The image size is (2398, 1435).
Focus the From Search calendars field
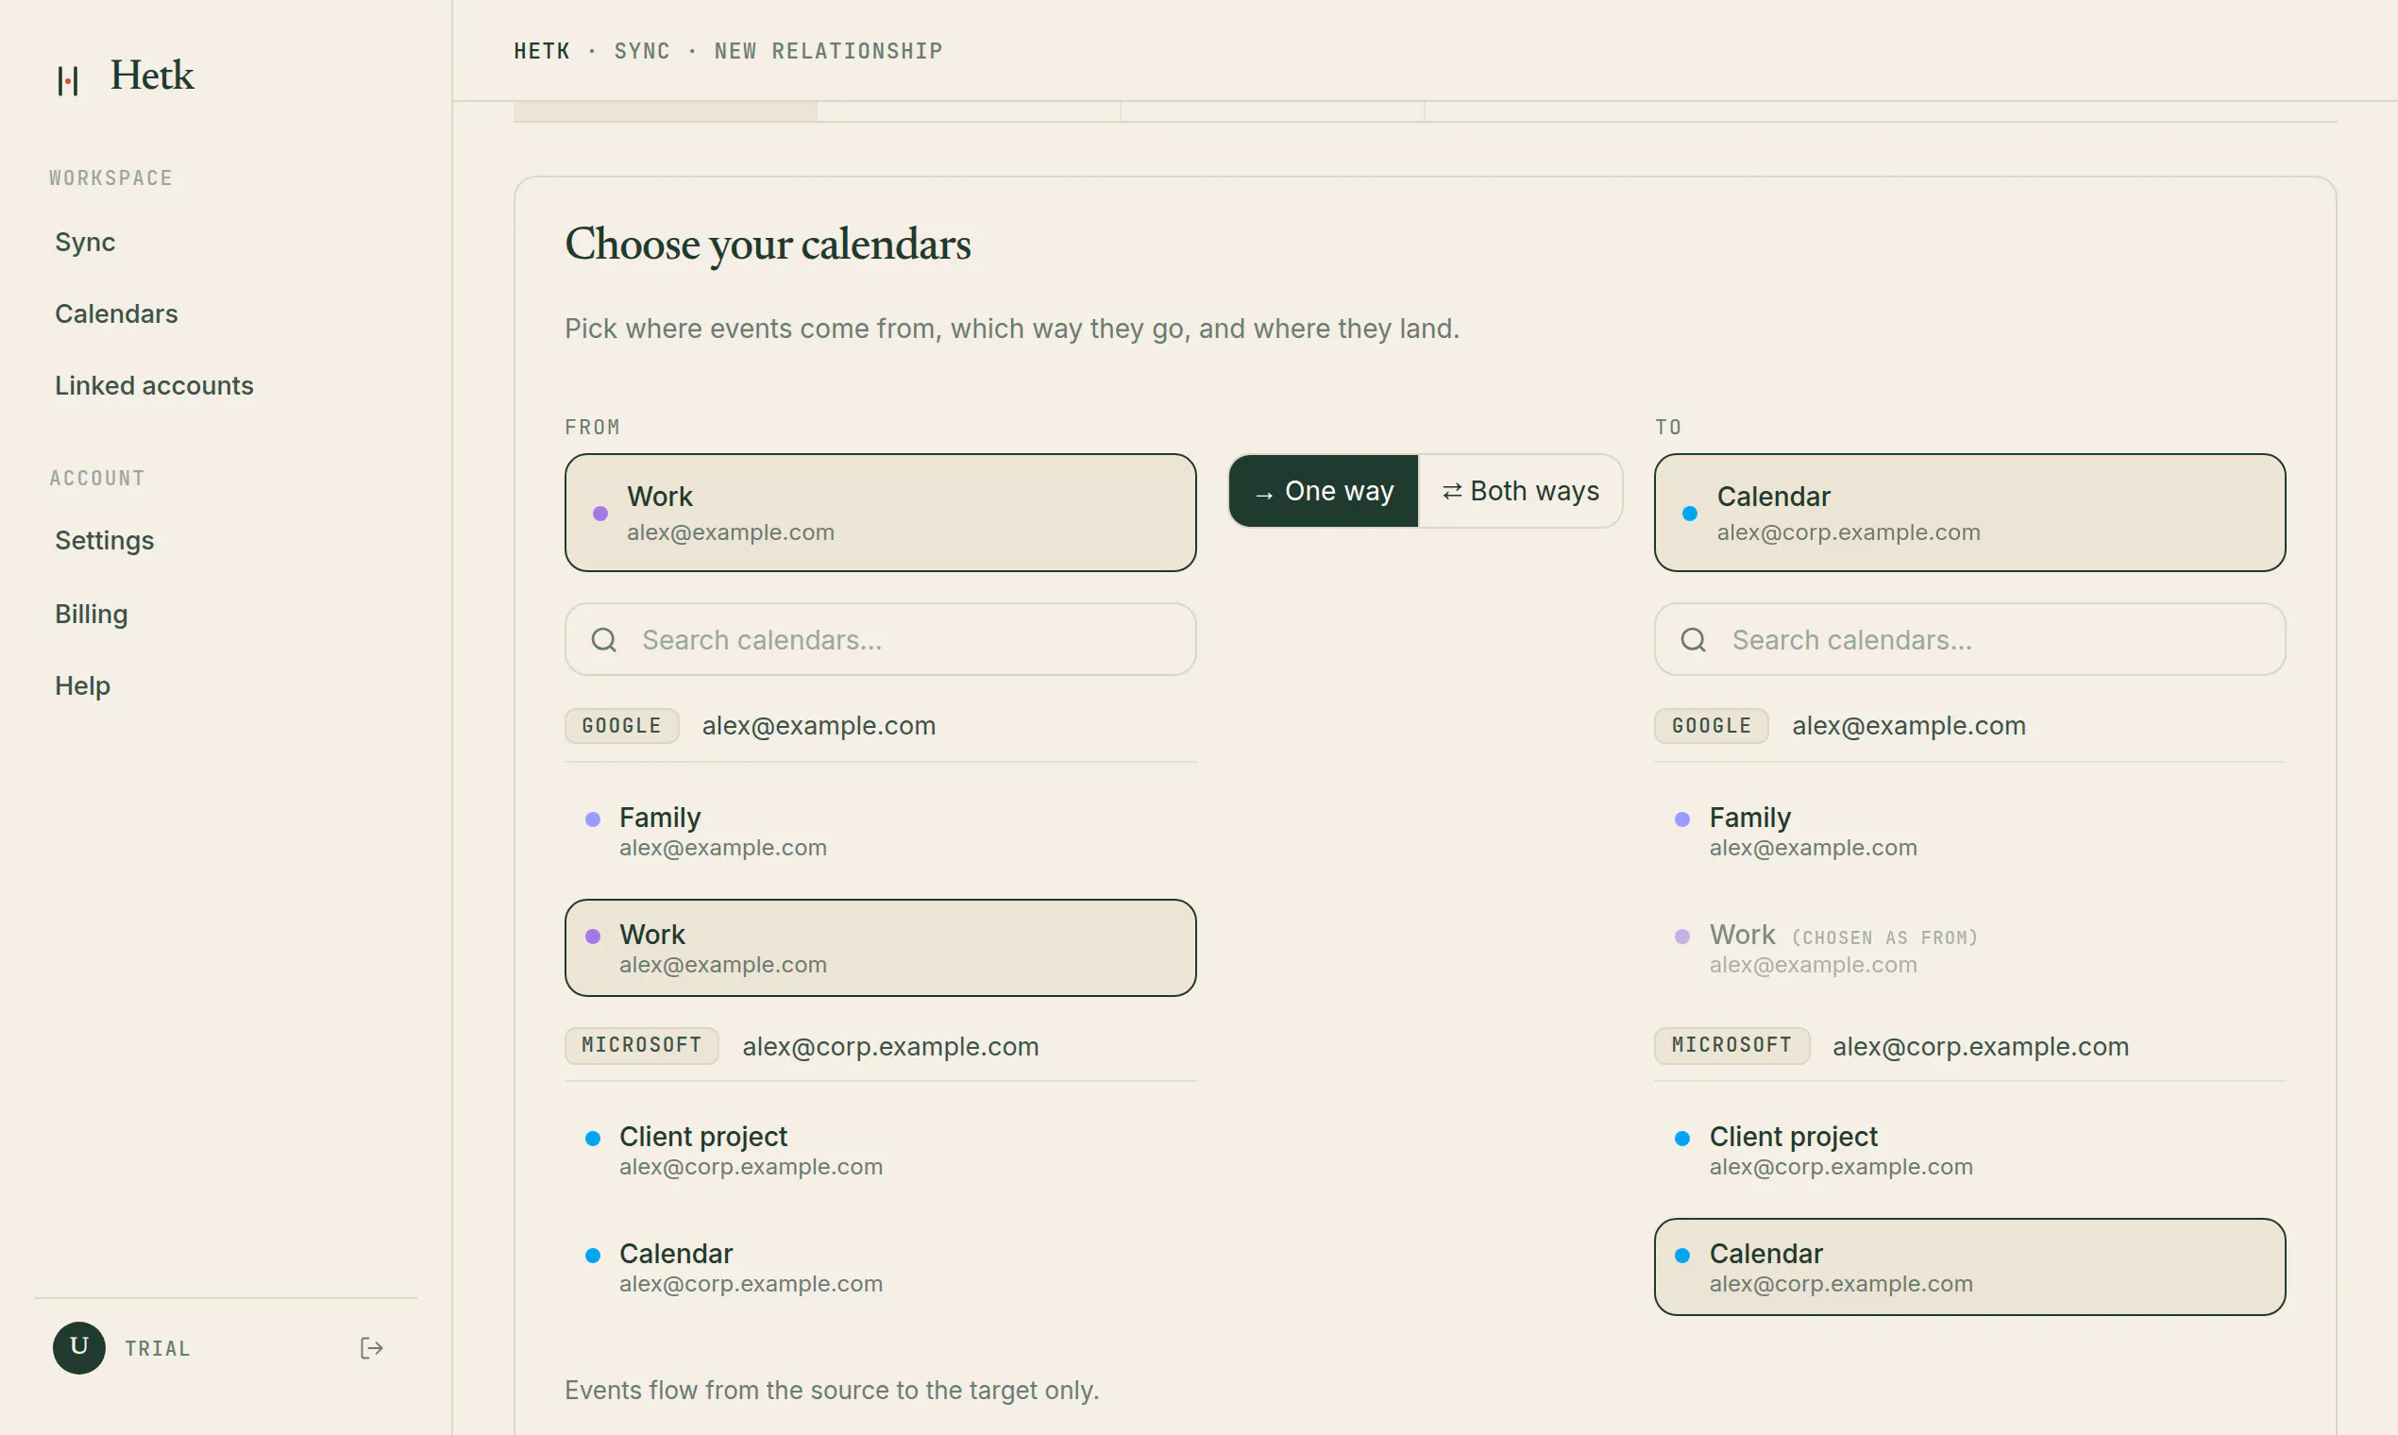click(880, 639)
